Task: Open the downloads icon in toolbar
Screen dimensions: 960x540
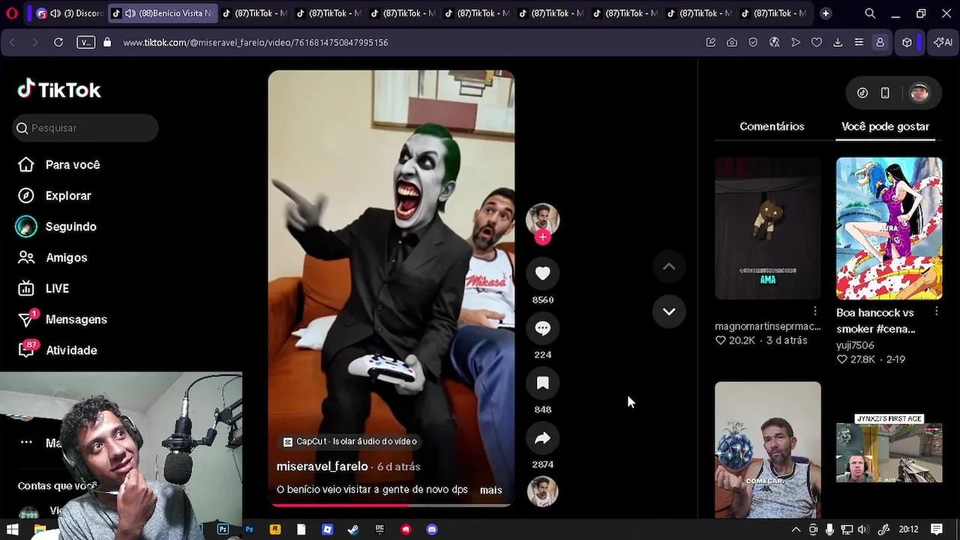Action: pos(838,43)
